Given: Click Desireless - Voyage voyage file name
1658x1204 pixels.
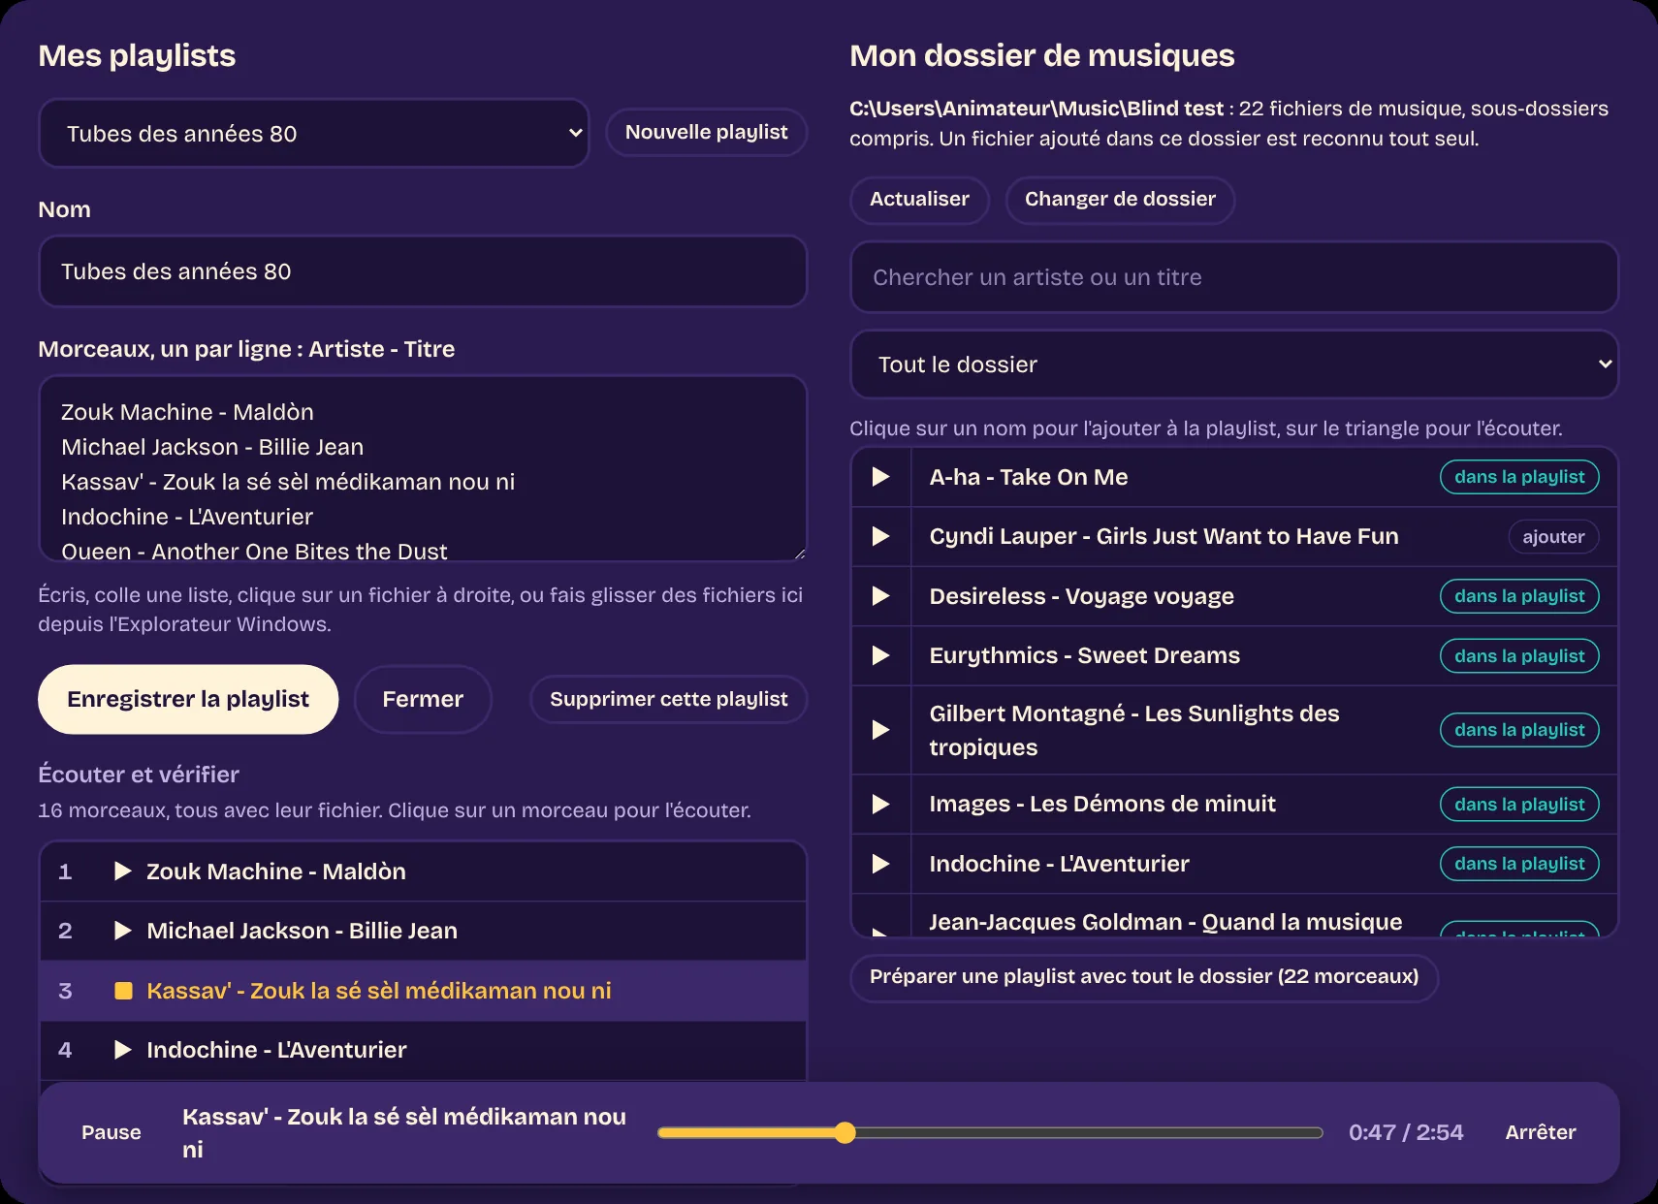Looking at the screenshot, I should [1081, 596].
